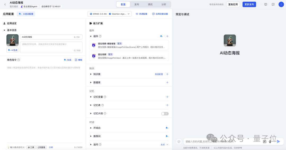Open the 示例 link
This screenshot has width=286, height=150.
[x=51, y=147]
